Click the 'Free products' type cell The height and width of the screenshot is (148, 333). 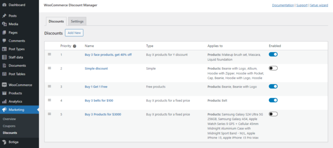[x=156, y=87]
